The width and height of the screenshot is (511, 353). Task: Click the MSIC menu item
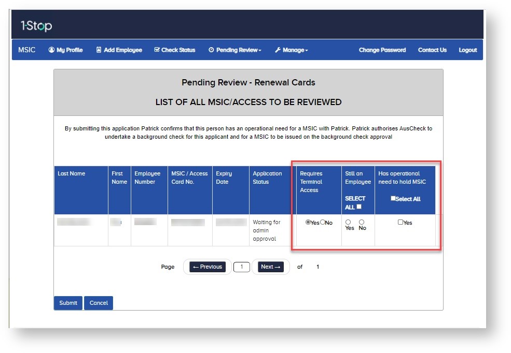tap(26, 50)
